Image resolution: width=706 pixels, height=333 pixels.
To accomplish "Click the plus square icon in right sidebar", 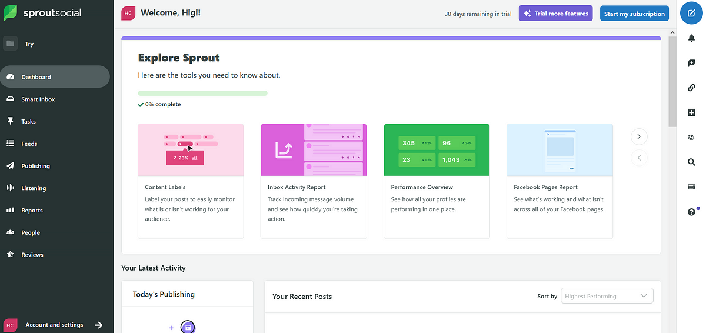I will [x=691, y=112].
